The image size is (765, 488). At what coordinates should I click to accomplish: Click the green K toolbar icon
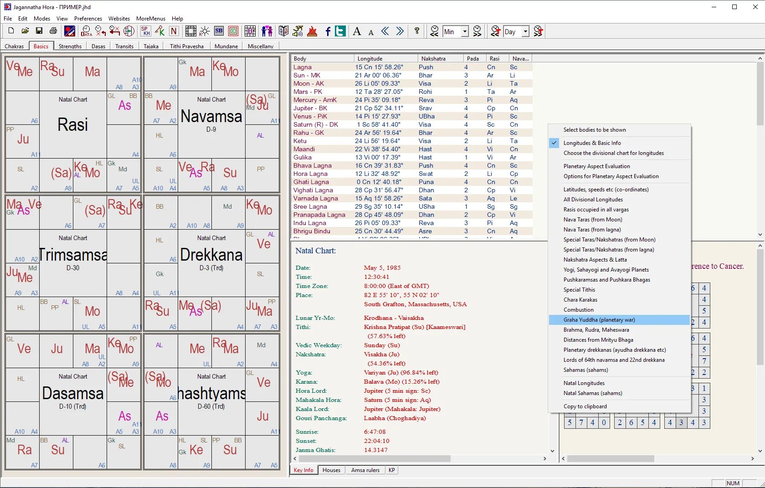159,31
